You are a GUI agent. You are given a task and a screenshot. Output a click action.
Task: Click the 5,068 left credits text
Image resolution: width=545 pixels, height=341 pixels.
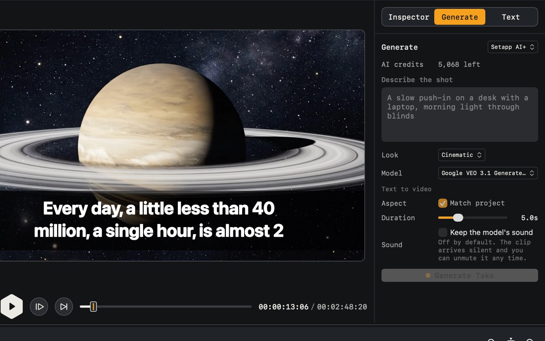tap(459, 64)
